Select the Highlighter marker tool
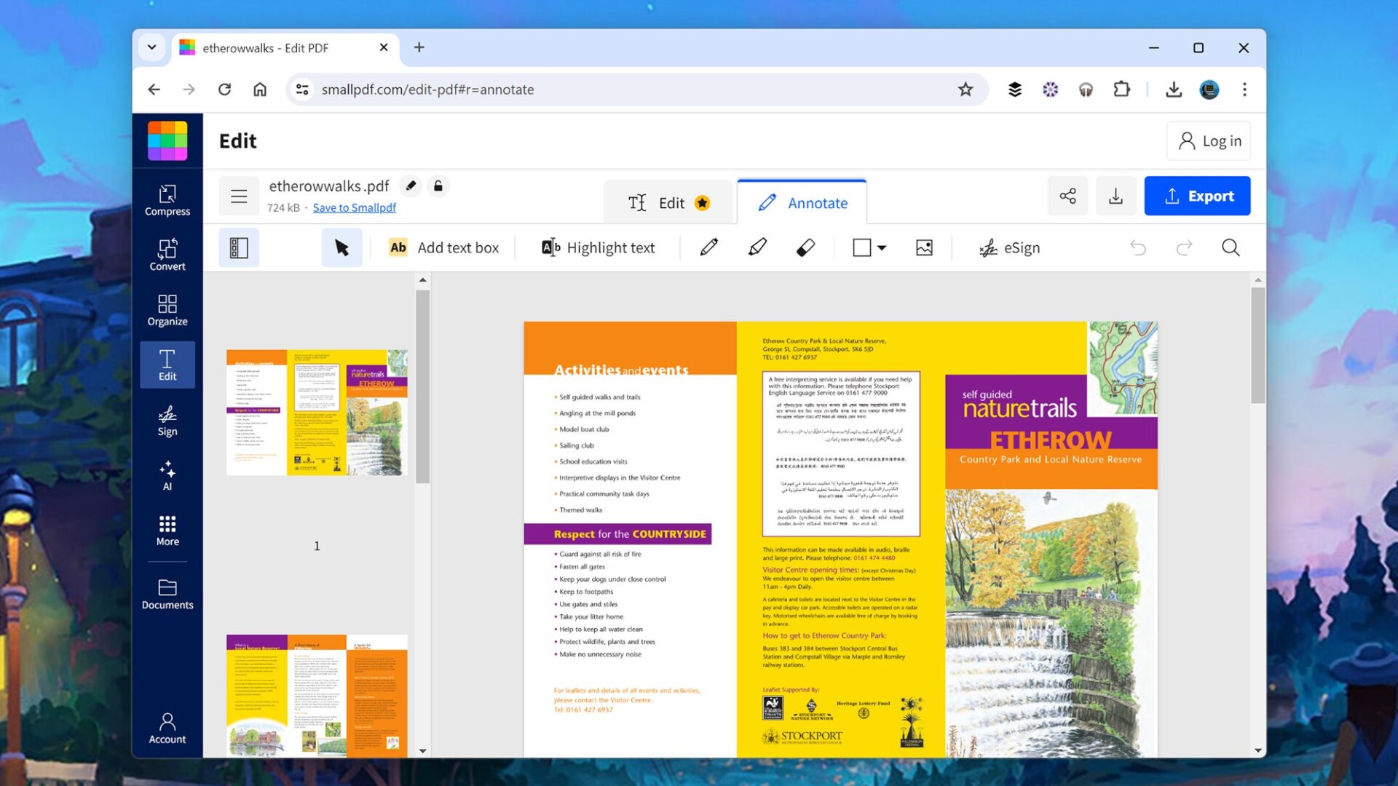Image resolution: width=1398 pixels, height=786 pixels. [x=757, y=247]
